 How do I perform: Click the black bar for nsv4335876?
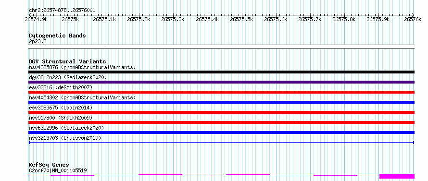[222, 72]
